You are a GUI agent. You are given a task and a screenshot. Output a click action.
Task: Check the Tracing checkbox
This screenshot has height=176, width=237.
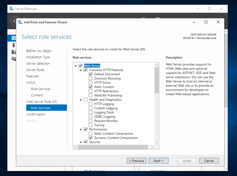(91, 125)
